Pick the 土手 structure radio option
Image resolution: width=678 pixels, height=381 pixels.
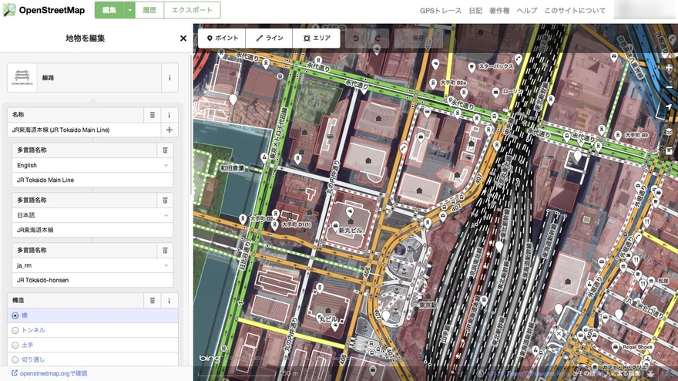[x=15, y=345]
